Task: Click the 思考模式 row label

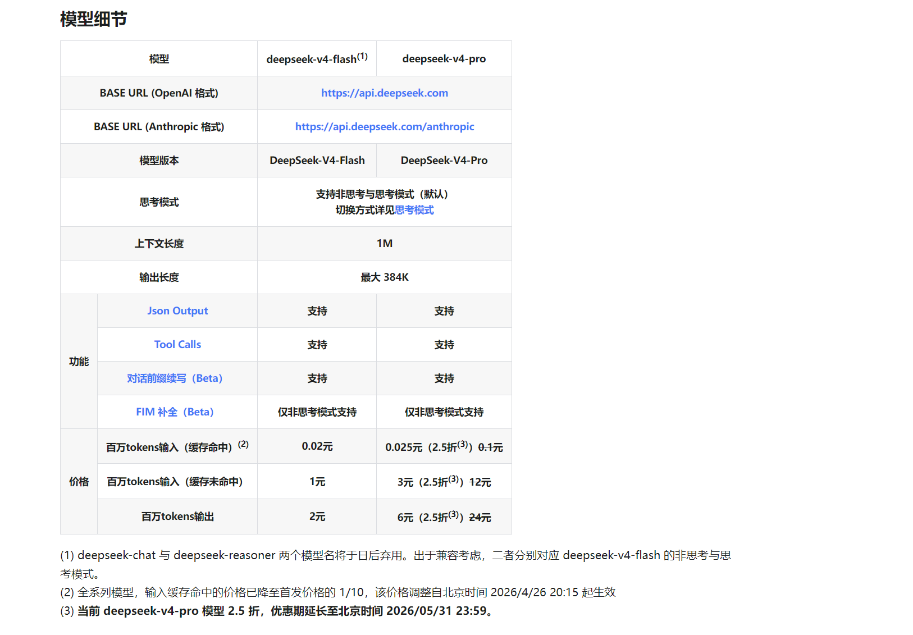Action: tap(159, 202)
